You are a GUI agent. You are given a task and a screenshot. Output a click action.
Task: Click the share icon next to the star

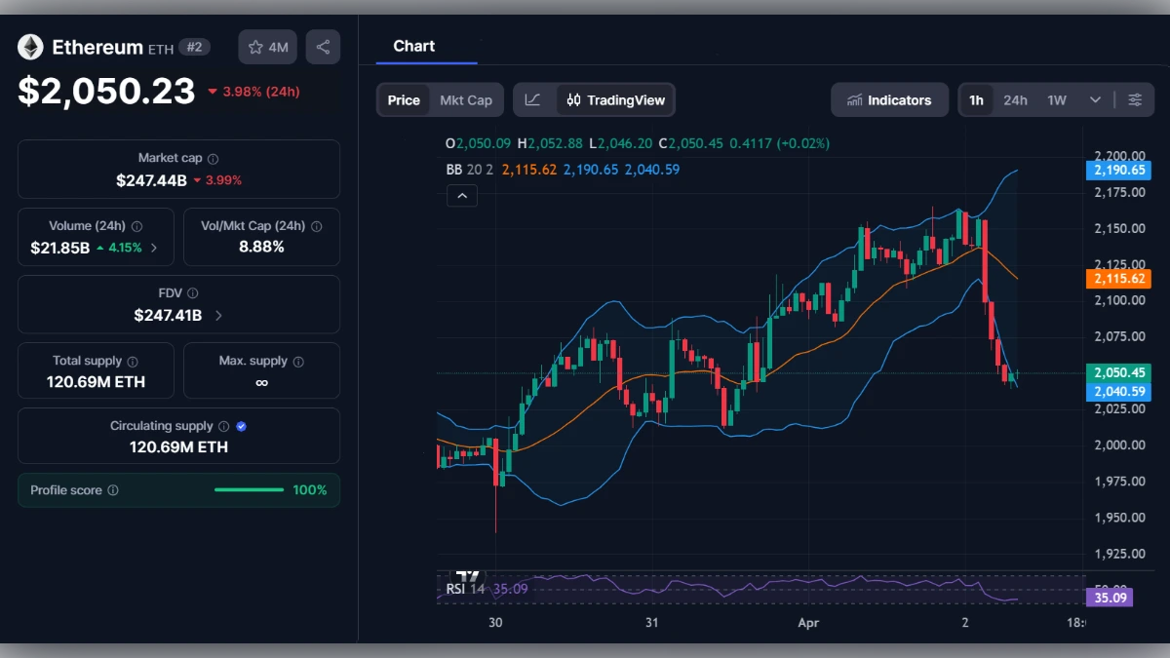[x=323, y=46]
